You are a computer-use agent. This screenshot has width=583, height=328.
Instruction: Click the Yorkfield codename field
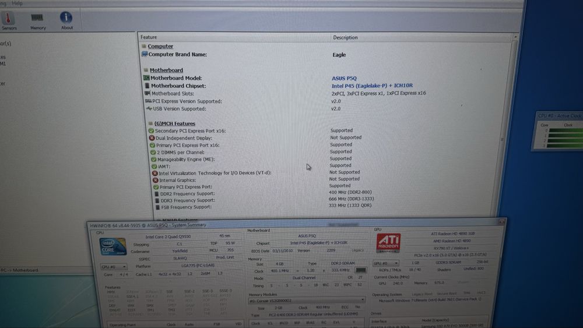click(x=180, y=251)
